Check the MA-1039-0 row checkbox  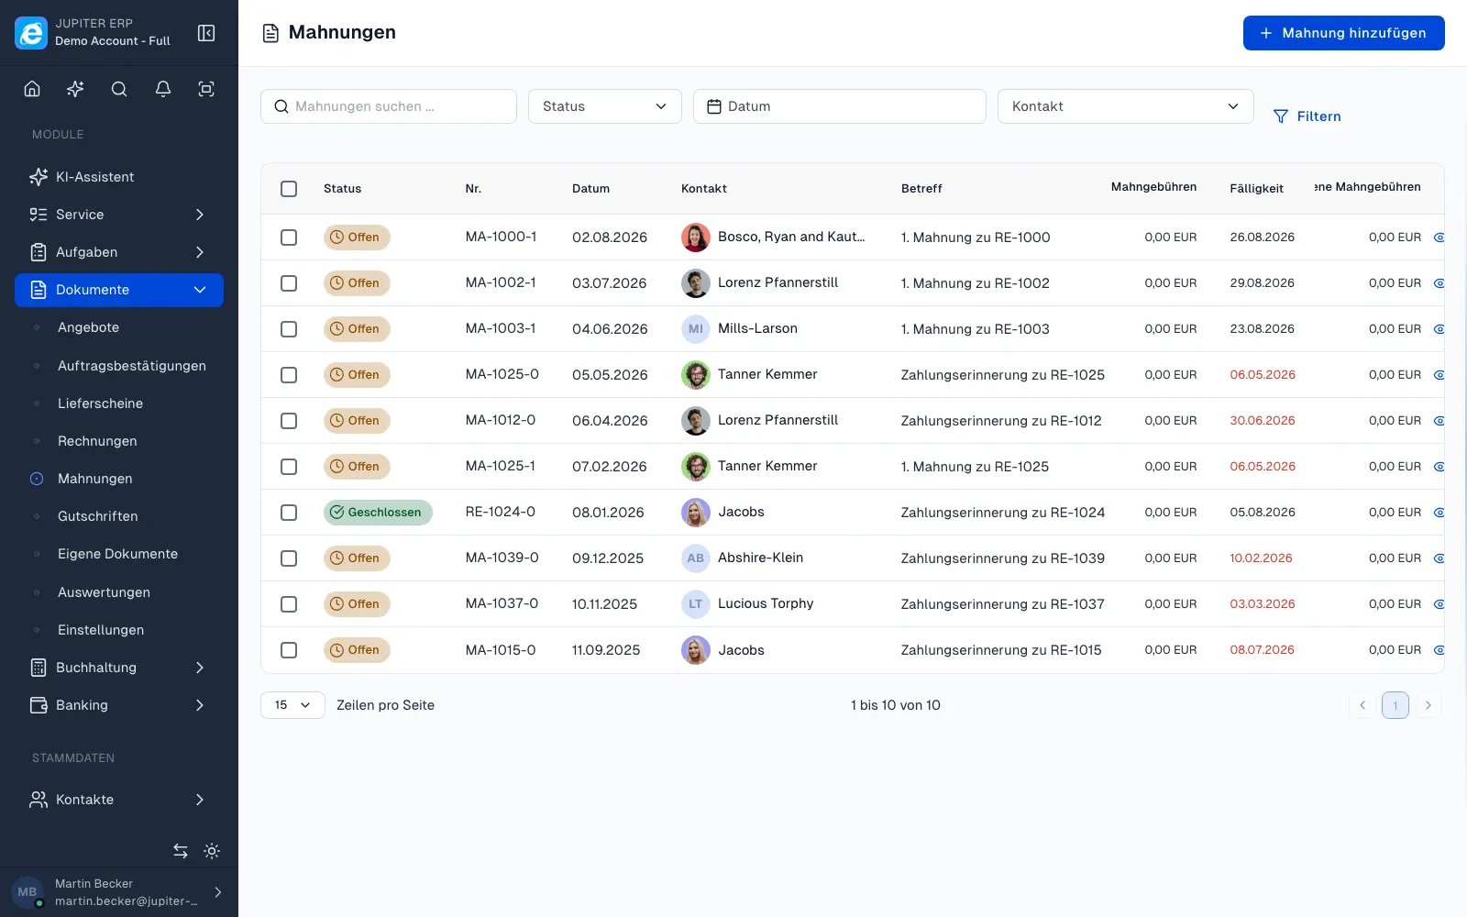pyautogui.click(x=289, y=558)
